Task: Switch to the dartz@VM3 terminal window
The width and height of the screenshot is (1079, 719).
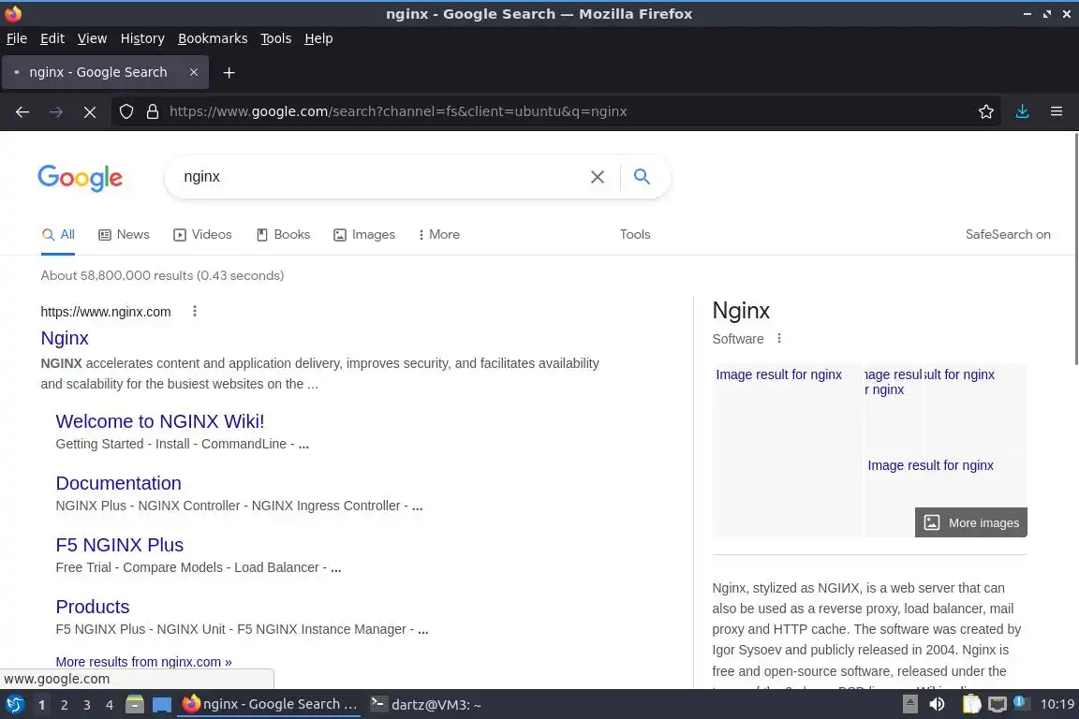Action: pyautogui.click(x=426, y=705)
